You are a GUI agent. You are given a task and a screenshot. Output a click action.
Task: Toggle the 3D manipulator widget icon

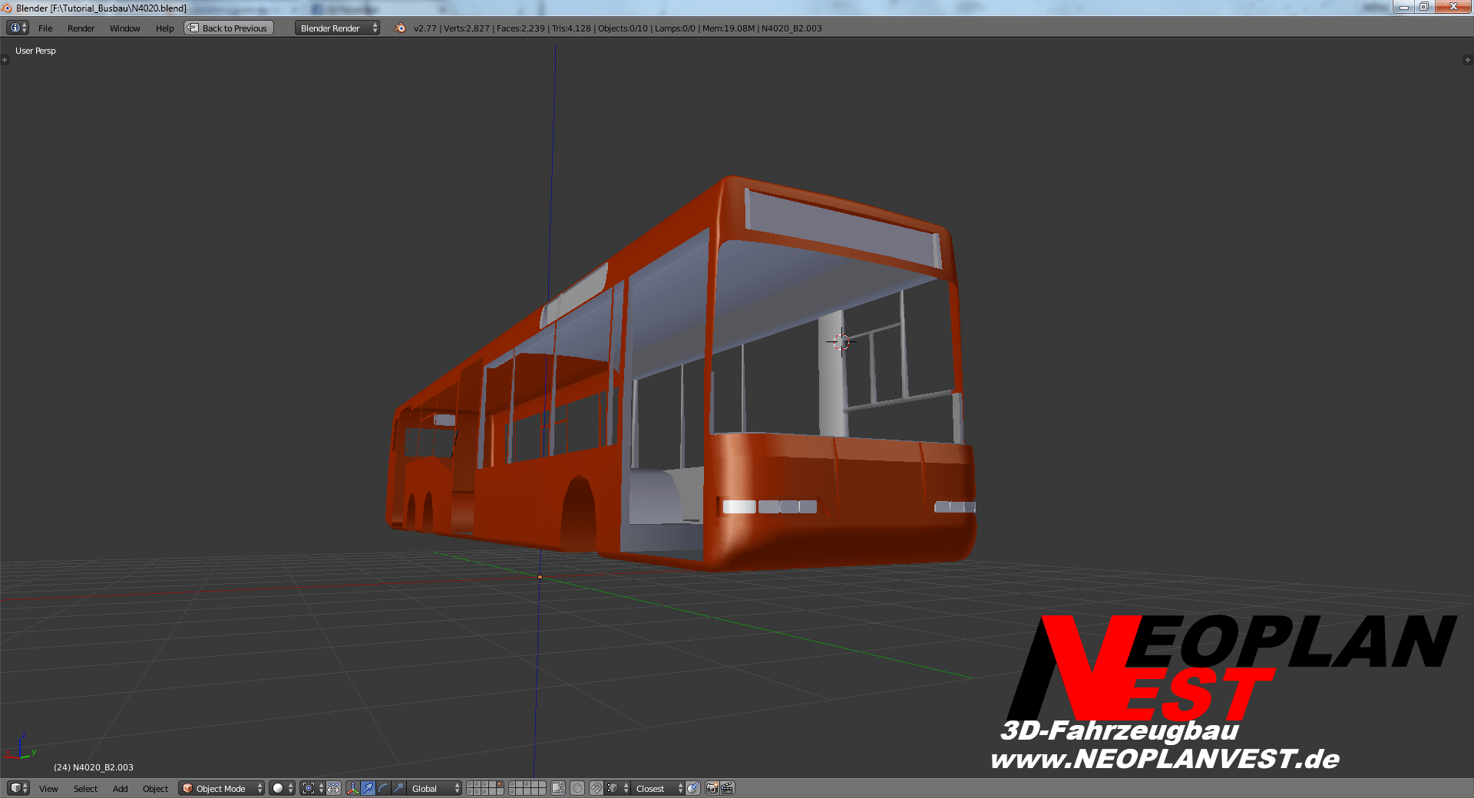[x=352, y=788]
